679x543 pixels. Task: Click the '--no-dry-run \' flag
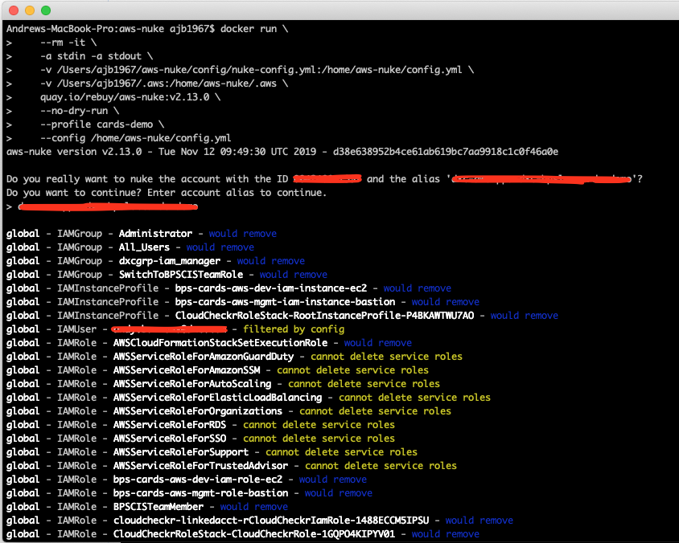pyautogui.click(x=80, y=111)
